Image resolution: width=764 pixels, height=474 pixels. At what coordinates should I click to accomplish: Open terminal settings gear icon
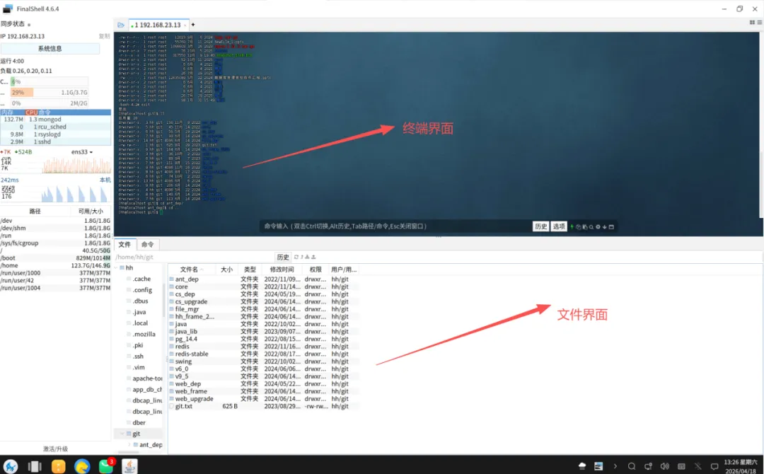(x=598, y=226)
